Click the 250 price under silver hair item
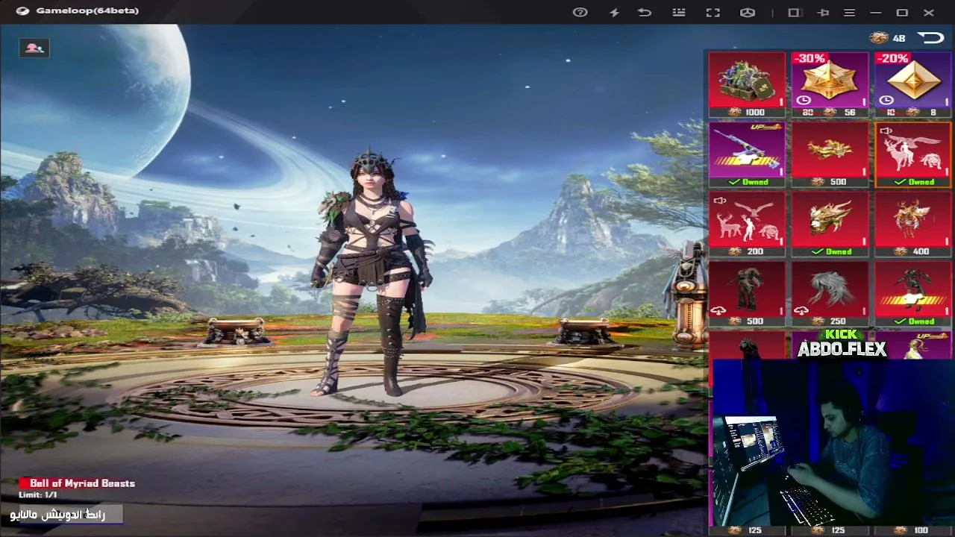The height and width of the screenshot is (537, 955). [838, 321]
